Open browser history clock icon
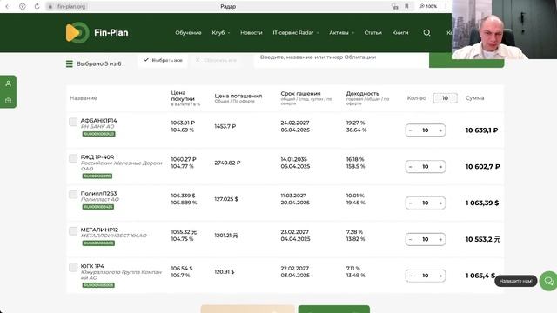Image resolution: width=557 pixels, height=313 pixels. pyautogui.click(x=23, y=6)
